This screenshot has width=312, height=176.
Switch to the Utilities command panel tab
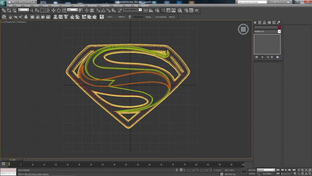click(279, 23)
